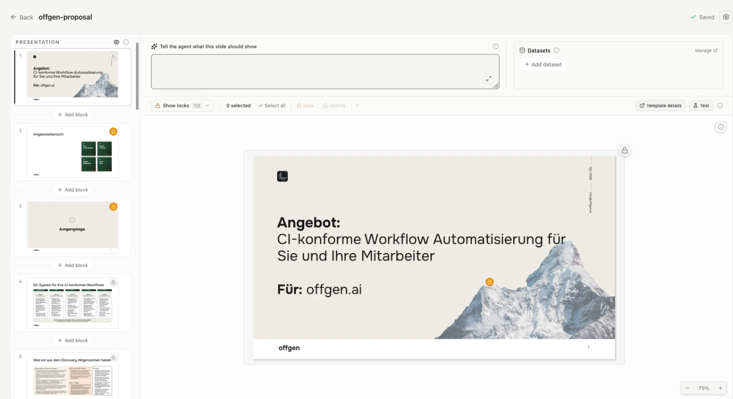Open the Show locks dropdown
The image size is (733, 399).
pos(182,106)
